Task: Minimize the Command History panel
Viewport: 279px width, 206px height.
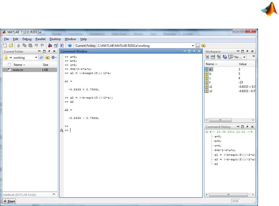Action: pyautogui.click(x=238, y=127)
